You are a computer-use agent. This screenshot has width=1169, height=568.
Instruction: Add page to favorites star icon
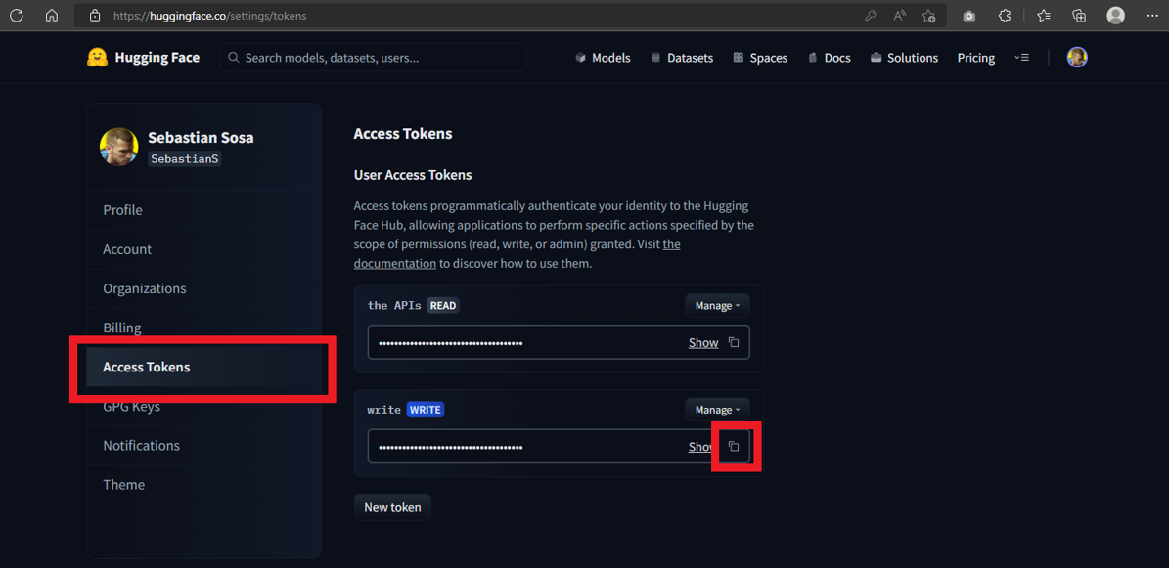coord(928,15)
